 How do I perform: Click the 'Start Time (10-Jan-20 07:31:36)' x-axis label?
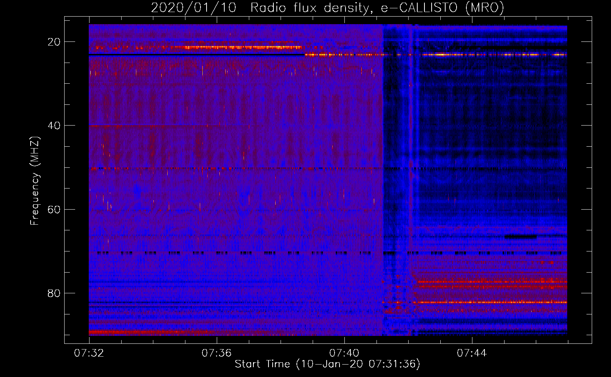[x=327, y=364]
